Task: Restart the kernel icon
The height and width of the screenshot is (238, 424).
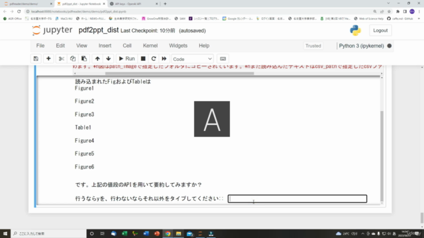Action: coord(154,59)
